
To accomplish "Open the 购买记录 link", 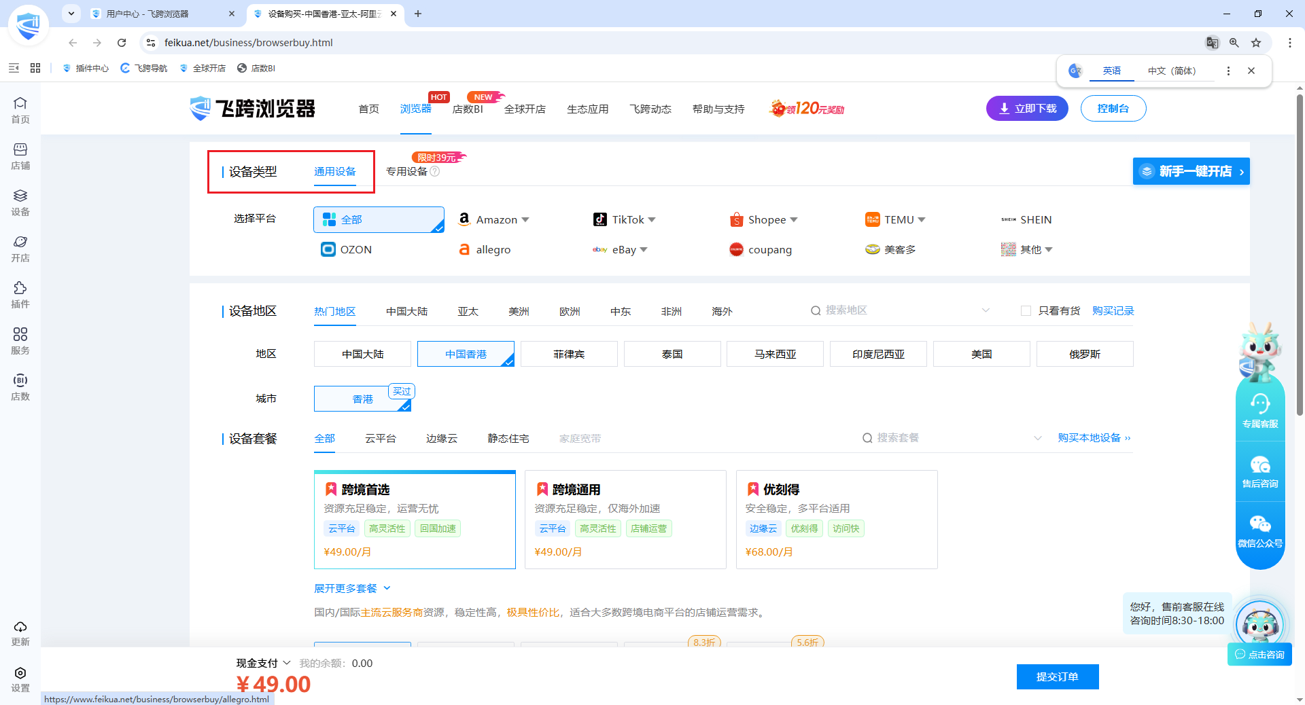I will (x=1113, y=310).
